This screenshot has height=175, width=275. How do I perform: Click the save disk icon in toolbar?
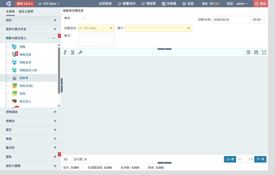coord(256,52)
